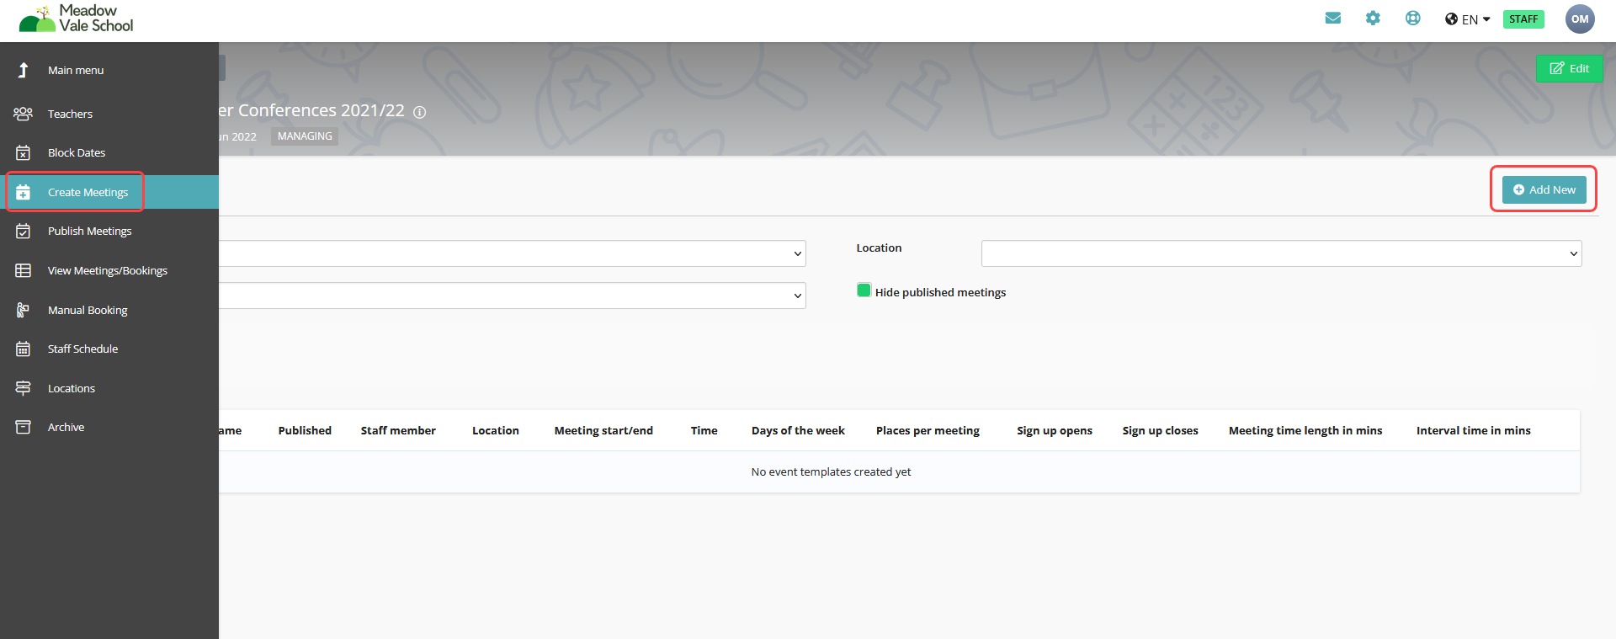Go to Manual Booking in sidebar
Screen dimensions: 1616x639
(88, 311)
